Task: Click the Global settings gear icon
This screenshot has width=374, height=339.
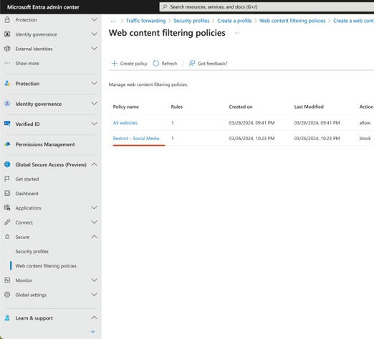Action: (7, 295)
